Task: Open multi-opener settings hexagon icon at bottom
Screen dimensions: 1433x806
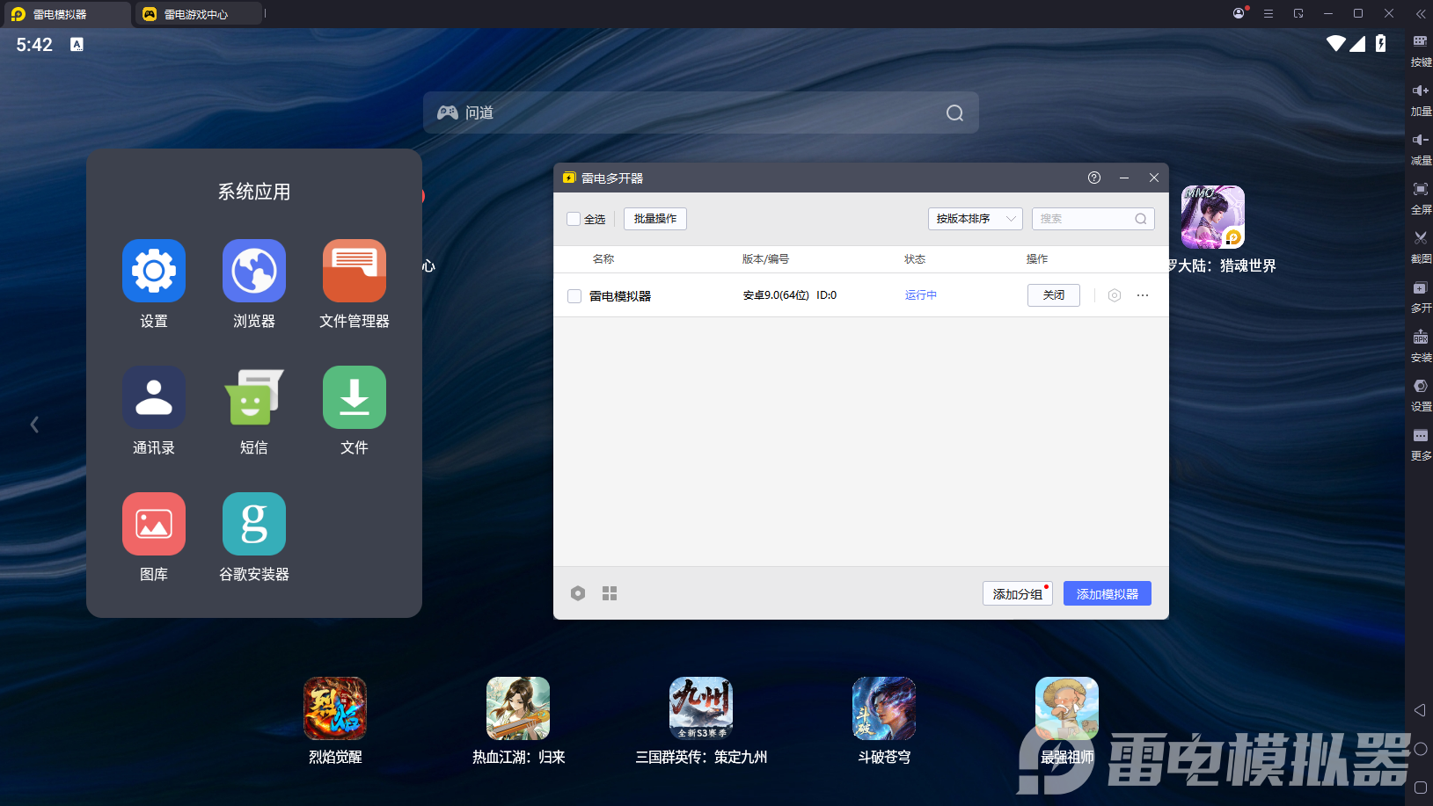Action: pyautogui.click(x=578, y=593)
